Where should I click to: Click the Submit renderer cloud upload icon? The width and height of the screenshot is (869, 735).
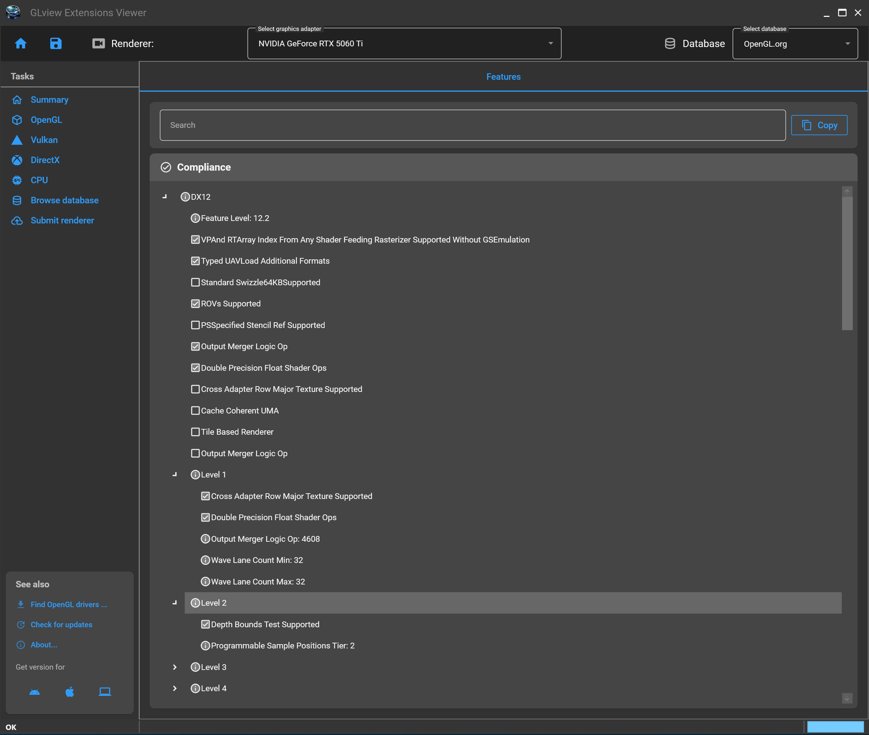(17, 221)
